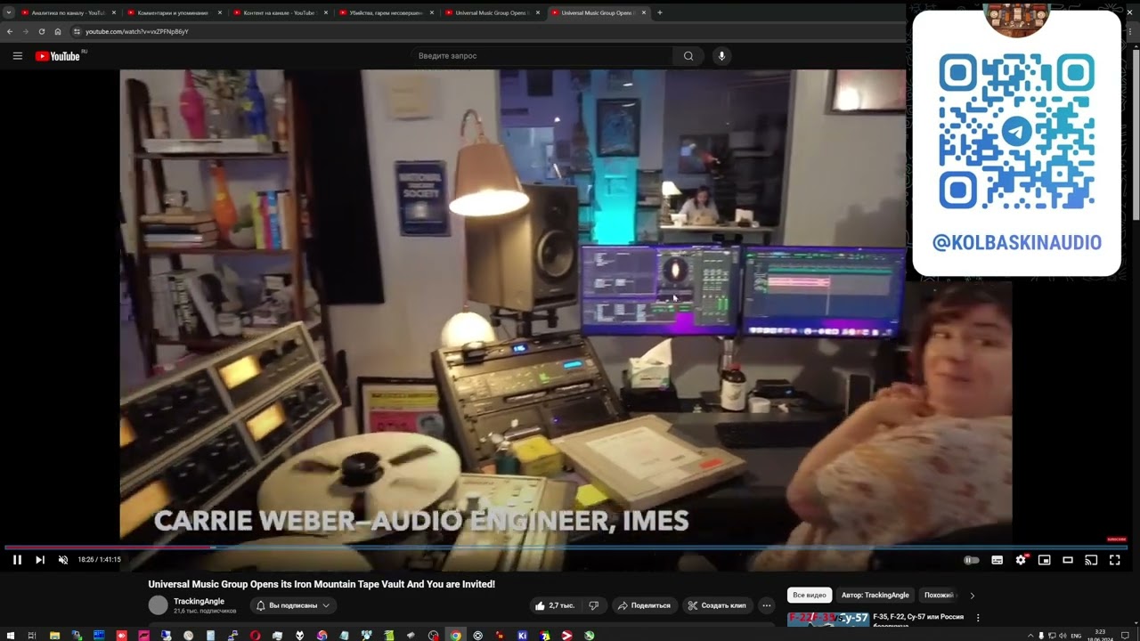Screen dimensions: 1140x641
Task: Open video player settings gear
Action: [x=1021, y=560]
